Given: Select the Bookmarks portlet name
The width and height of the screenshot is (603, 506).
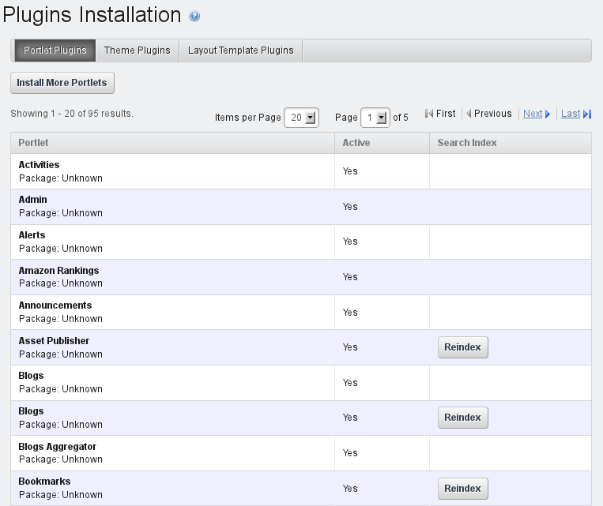Looking at the screenshot, I should point(44,482).
